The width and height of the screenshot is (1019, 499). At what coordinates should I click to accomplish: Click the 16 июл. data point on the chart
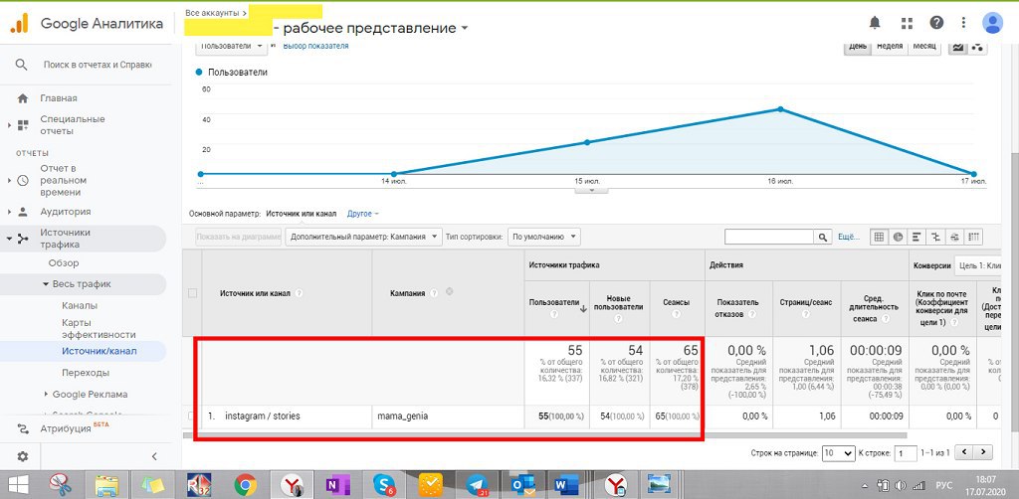[780, 109]
